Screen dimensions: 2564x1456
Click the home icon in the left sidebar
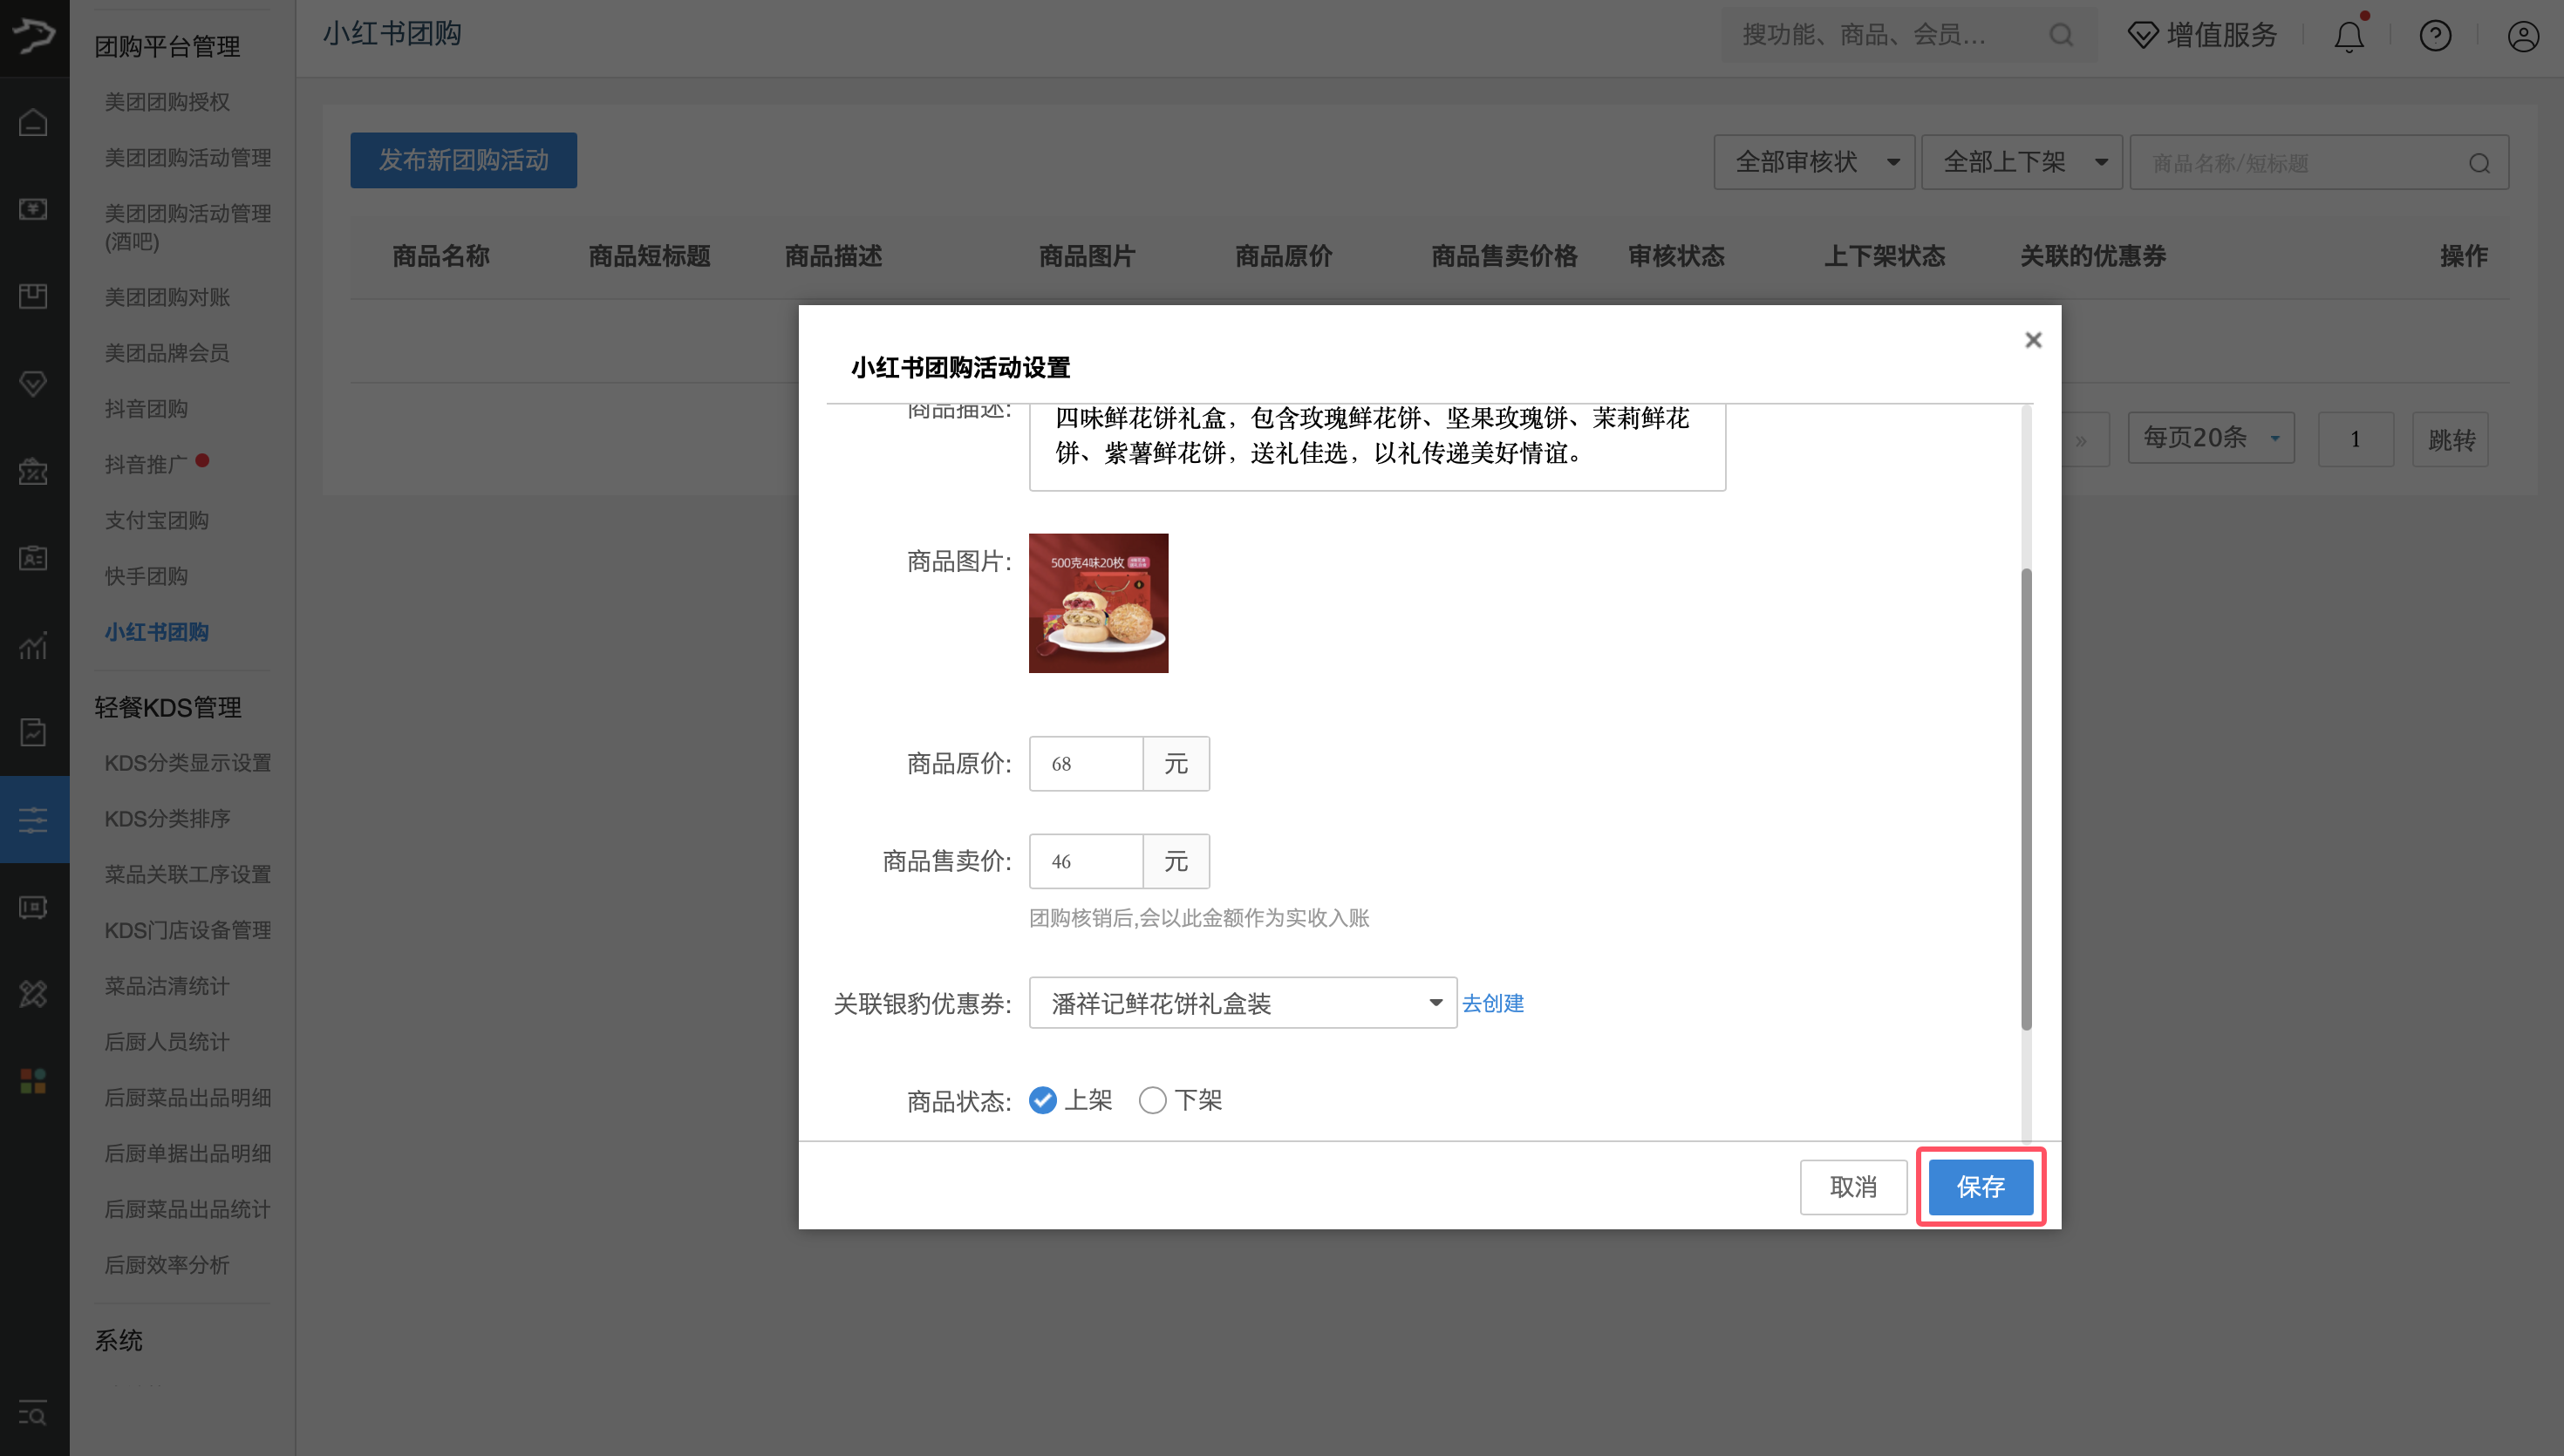[x=33, y=121]
